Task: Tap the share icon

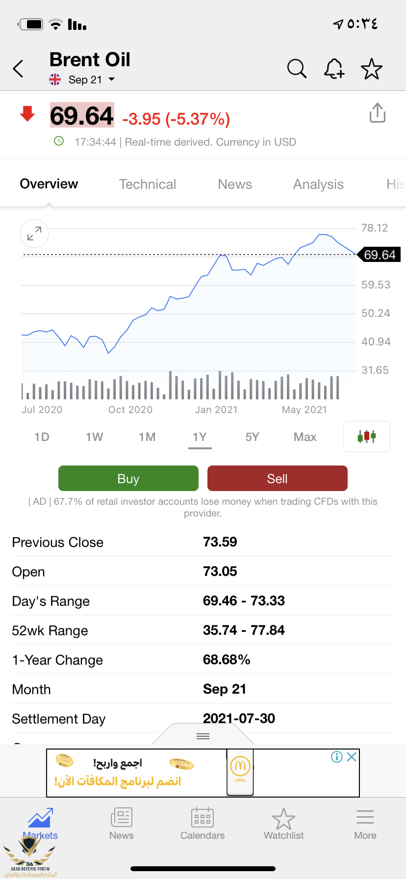Action: pyautogui.click(x=377, y=113)
